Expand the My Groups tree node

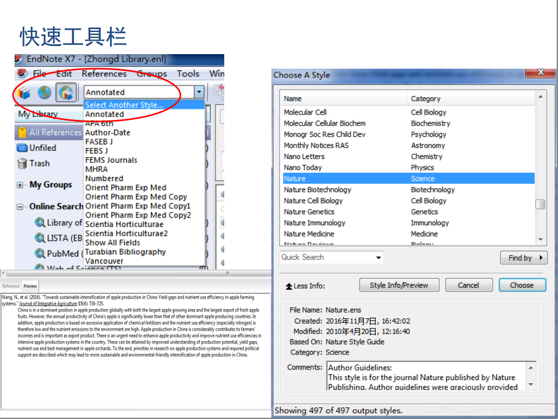[x=20, y=185]
